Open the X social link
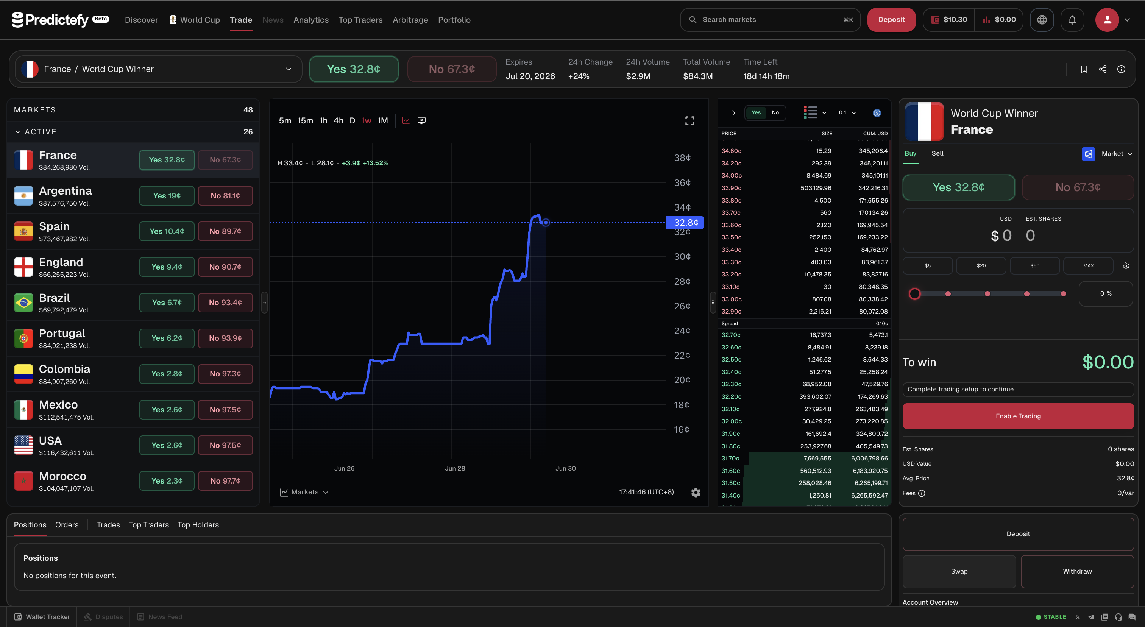The height and width of the screenshot is (627, 1145). pos(1078,617)
